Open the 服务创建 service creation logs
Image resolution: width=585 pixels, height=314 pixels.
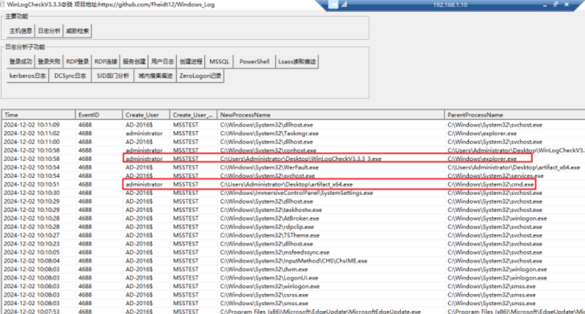[x=134, y=61]
